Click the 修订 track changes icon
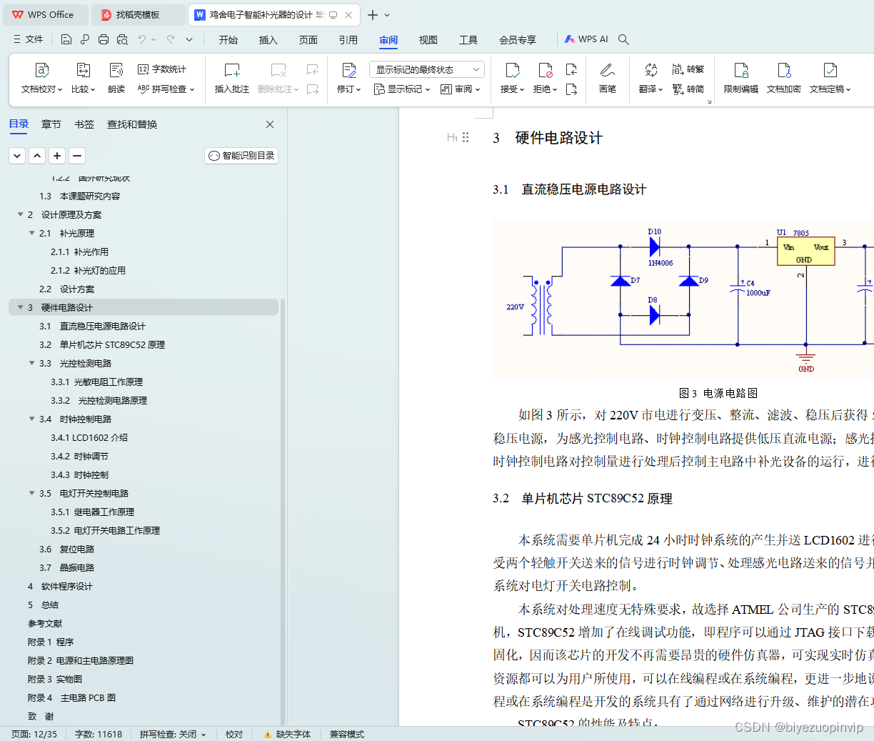 click(x=348, y=70)
